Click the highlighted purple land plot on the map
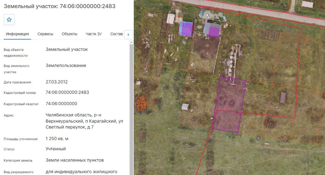Image resolution: width=325 pixels, height=175 pixels. (229, 104)
